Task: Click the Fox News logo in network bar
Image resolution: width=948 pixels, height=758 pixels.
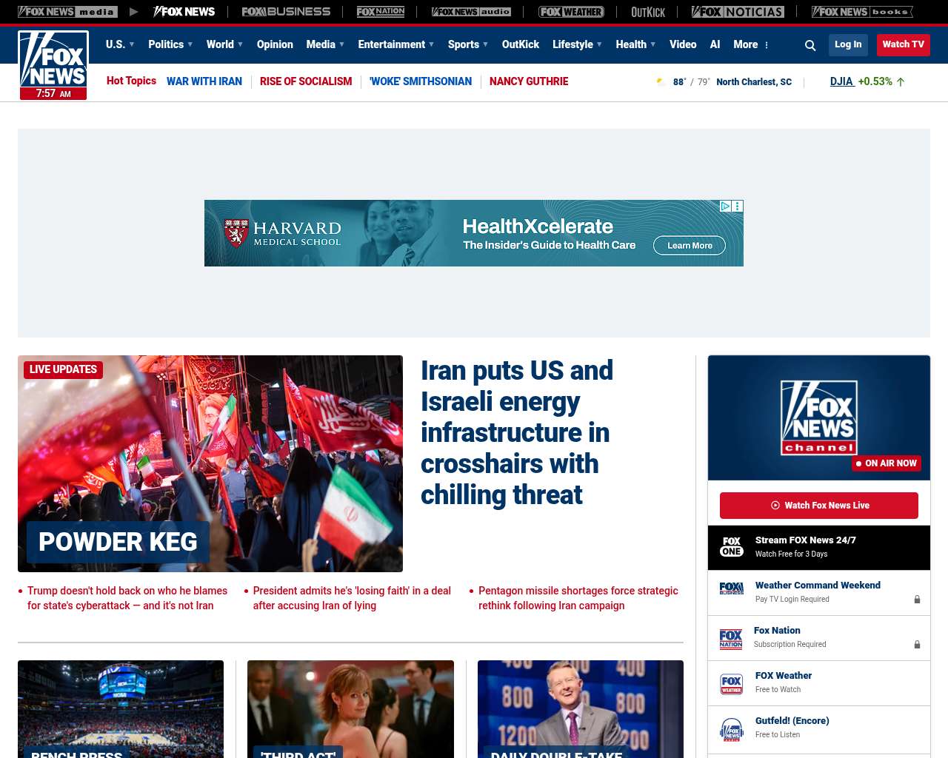Action: click(x=184, y=12)
